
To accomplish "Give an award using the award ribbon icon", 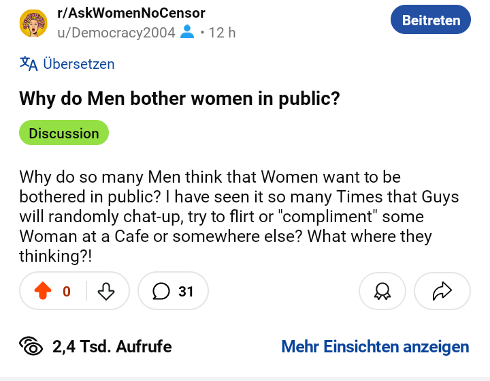I will (382, 292).
